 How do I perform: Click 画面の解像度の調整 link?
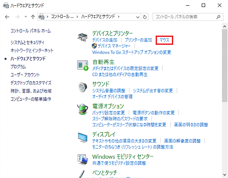182,141
